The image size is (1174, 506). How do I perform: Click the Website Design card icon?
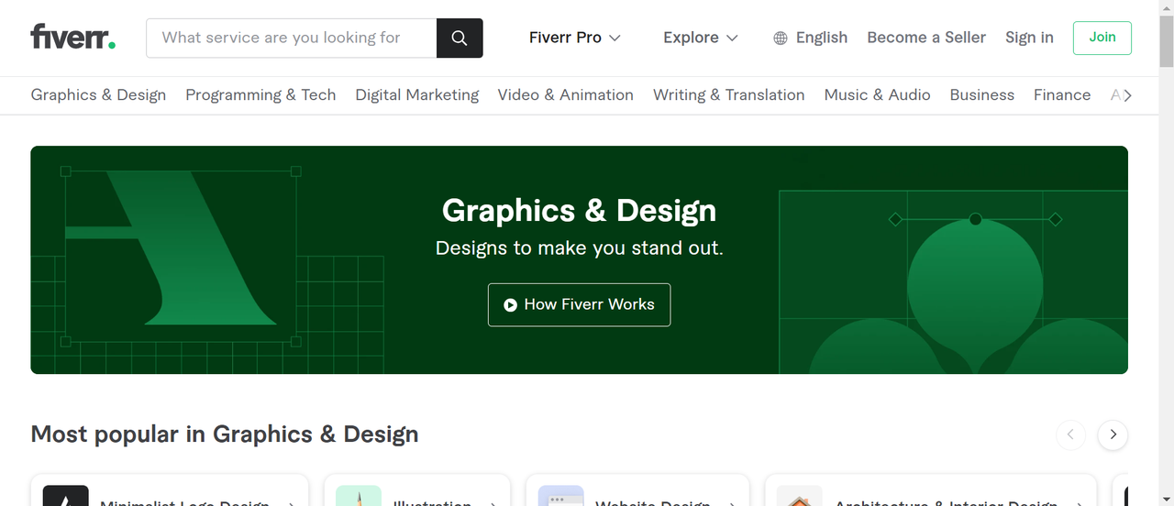click(x=561, y=495)
